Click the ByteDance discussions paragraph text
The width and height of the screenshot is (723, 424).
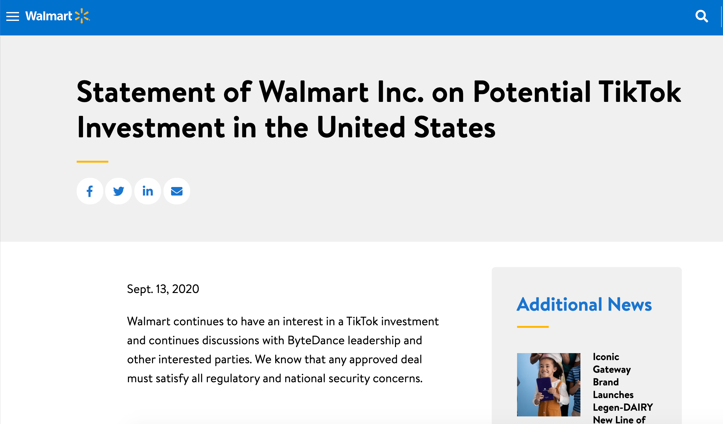(283, 350)
